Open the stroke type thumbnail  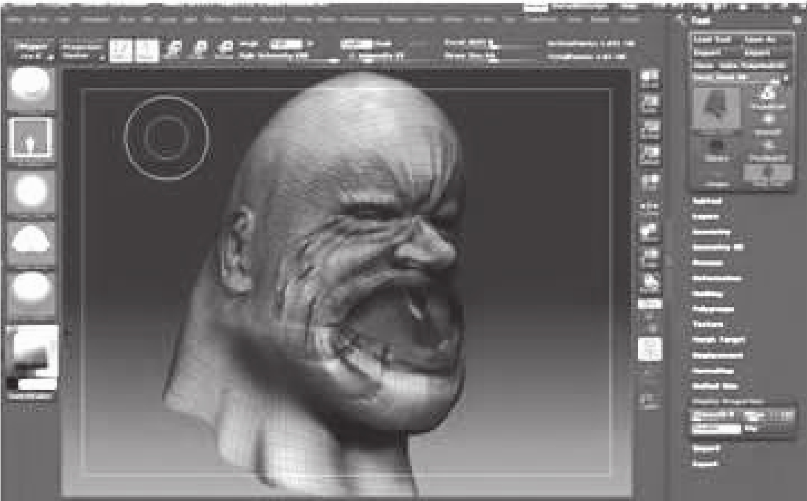(31, 140)
